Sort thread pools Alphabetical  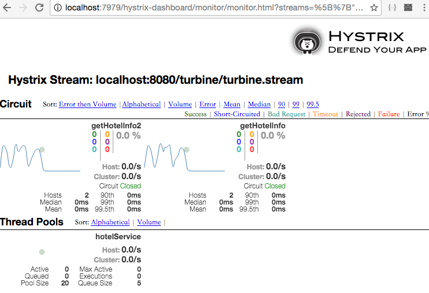tap(110, 222)
